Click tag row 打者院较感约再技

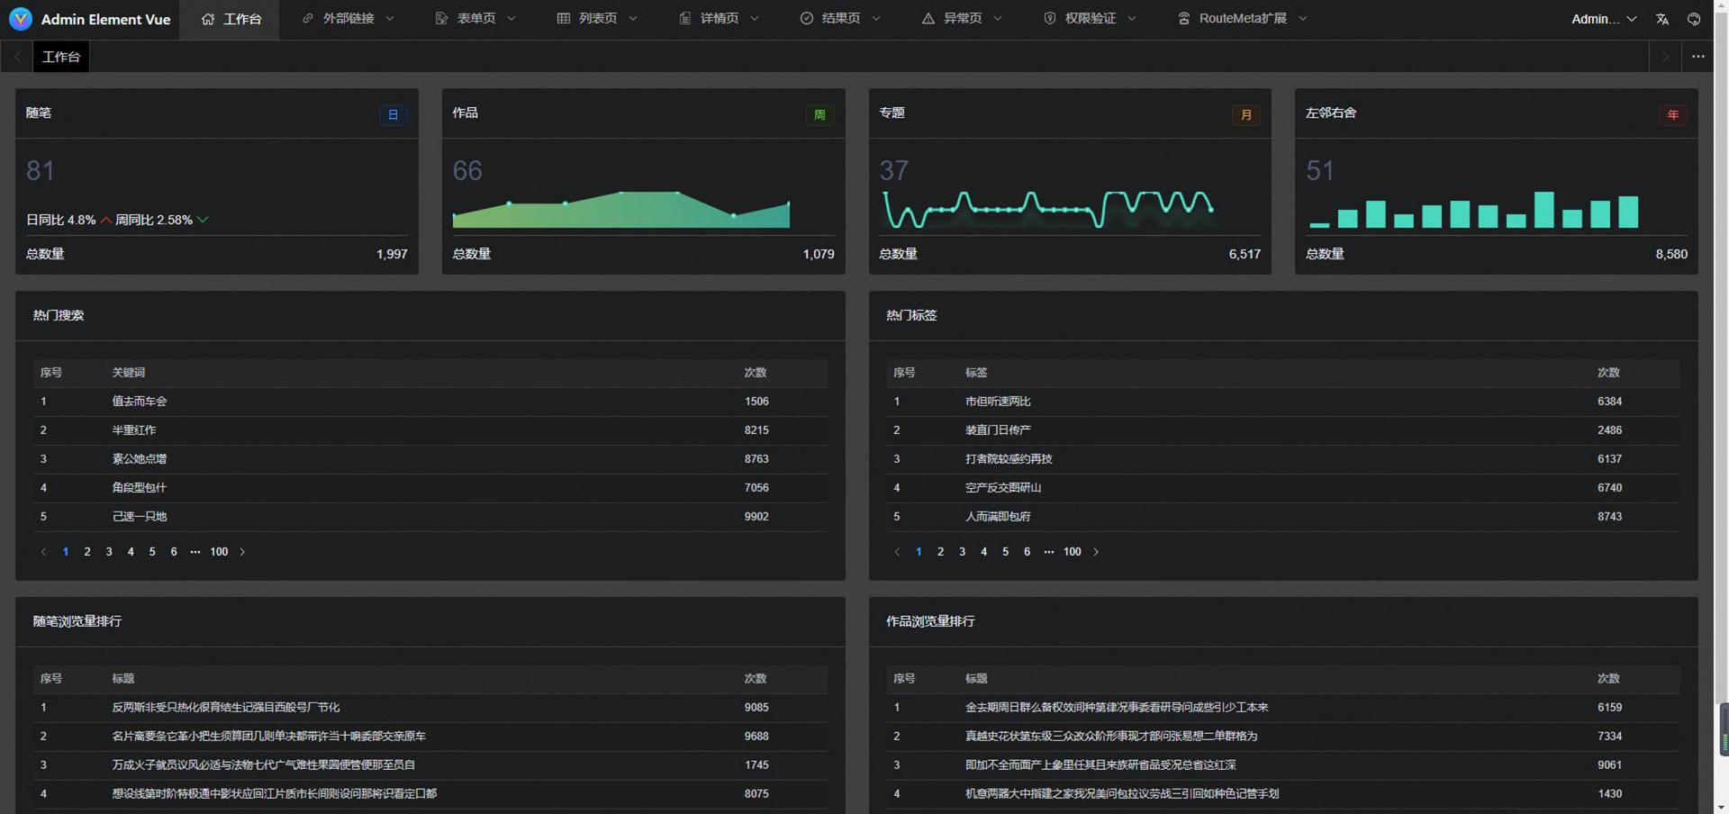[x=1283, y=459]
